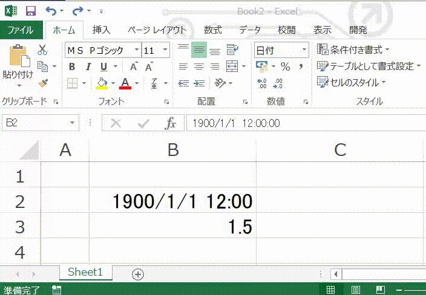Open the Undo history dropdown arrow
Image resolution: width=426 pixels, height=295 pixels.
click(62, 11)
